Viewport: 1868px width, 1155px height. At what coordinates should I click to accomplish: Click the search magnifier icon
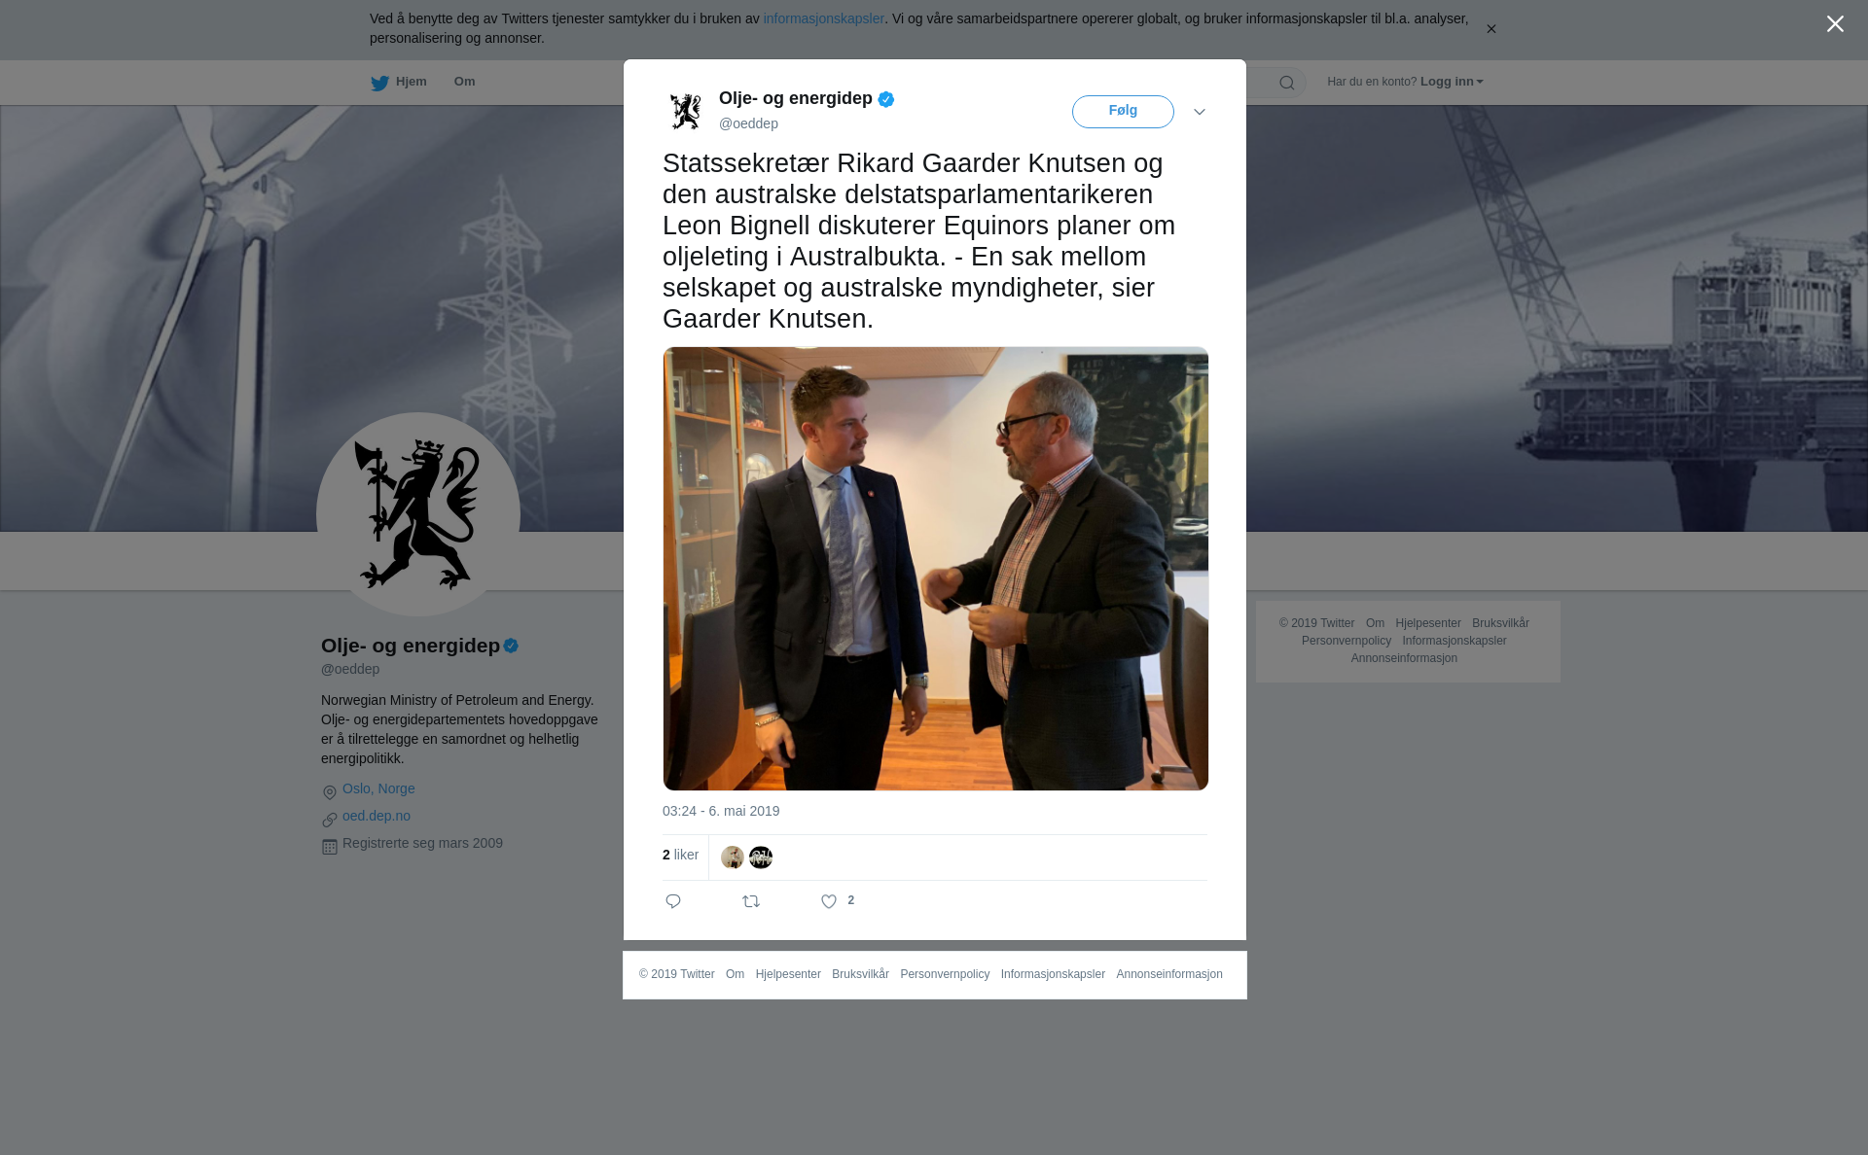1287,83
